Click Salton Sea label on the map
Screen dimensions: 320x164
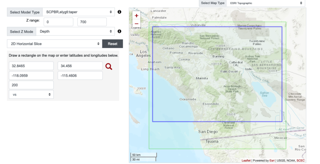point(264,94)
